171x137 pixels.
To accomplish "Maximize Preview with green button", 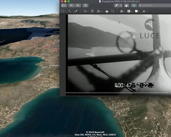I will click(x=69, y=1).
